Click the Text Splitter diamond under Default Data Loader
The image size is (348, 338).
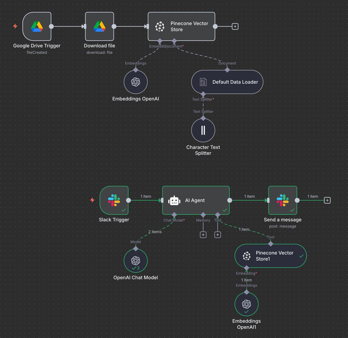[203, 94]
